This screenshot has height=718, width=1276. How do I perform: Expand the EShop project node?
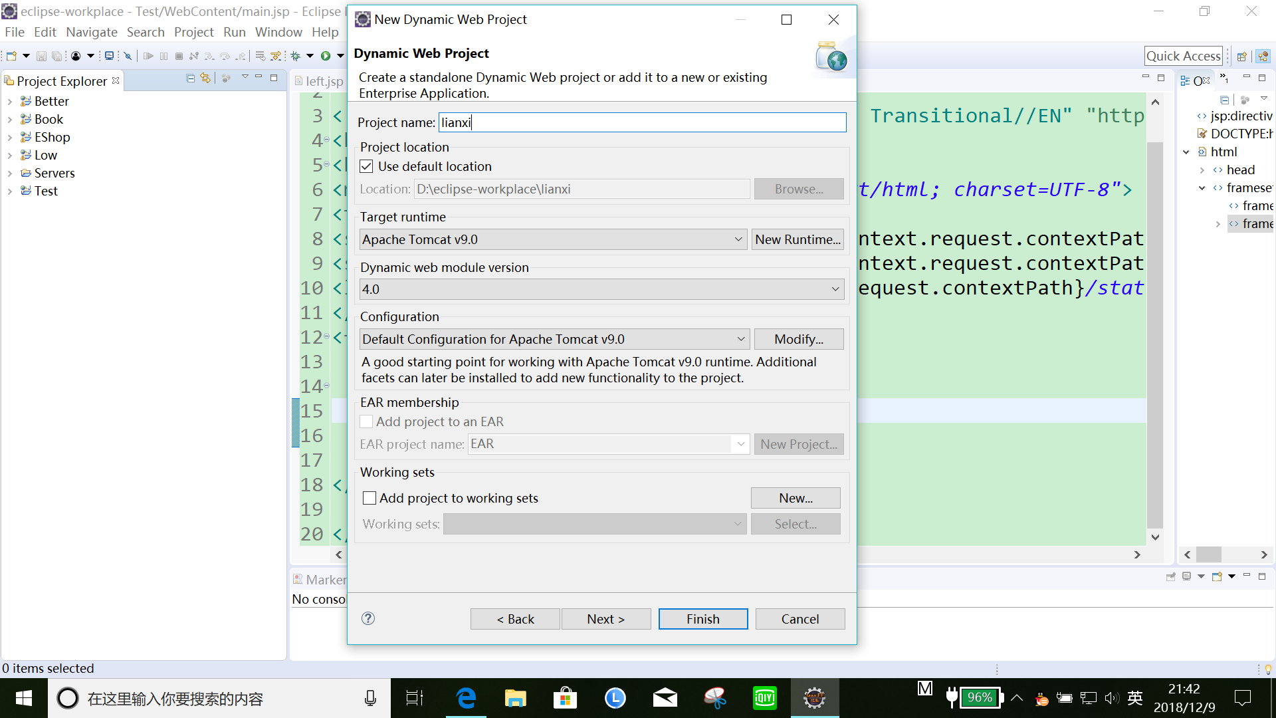click(9, 138)
